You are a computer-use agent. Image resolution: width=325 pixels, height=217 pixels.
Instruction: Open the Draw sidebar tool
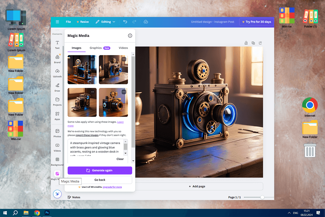pyautogui.click(x=57, y=87)
